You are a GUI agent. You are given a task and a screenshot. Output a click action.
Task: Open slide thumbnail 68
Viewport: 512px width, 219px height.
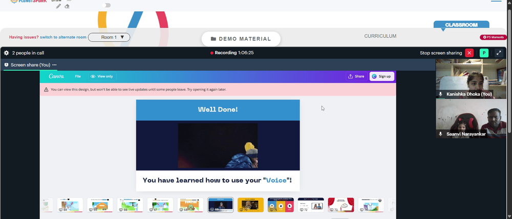coord(190,205)
